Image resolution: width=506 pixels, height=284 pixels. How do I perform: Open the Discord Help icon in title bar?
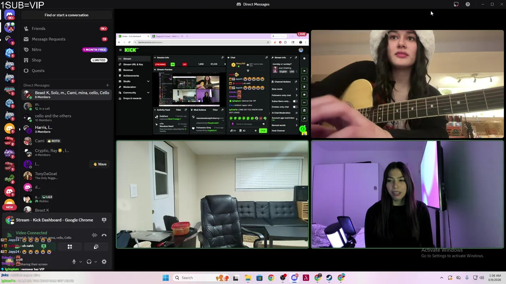click(468, 4)
